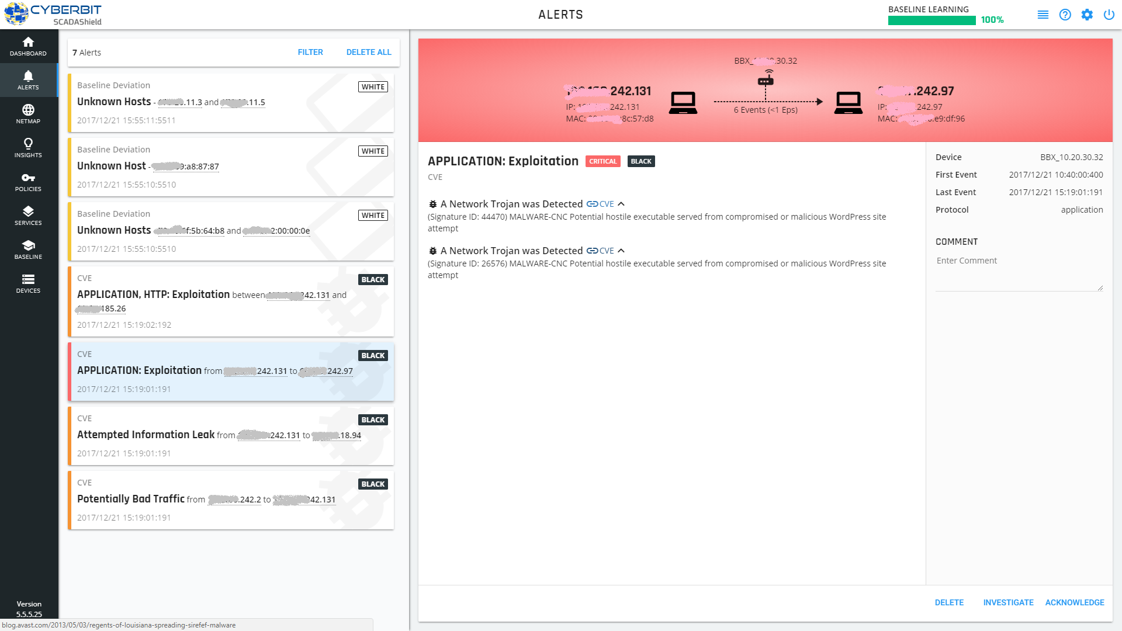Select the Potentially Bad Traffic alert
1122x631 pixels.
tap(231, 500)
